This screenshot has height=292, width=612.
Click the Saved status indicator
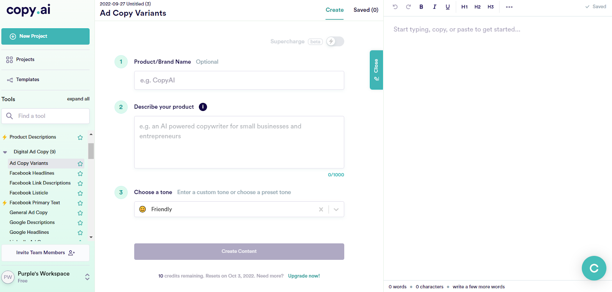click(596, 7)
